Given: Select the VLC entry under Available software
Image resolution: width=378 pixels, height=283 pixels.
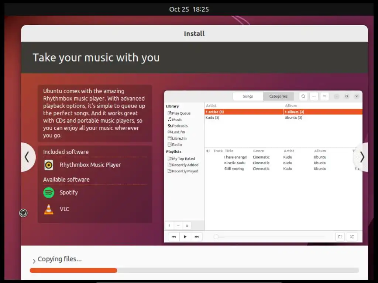Looking at the screenshot, I should pyautogui.click(x=64, y=209).
